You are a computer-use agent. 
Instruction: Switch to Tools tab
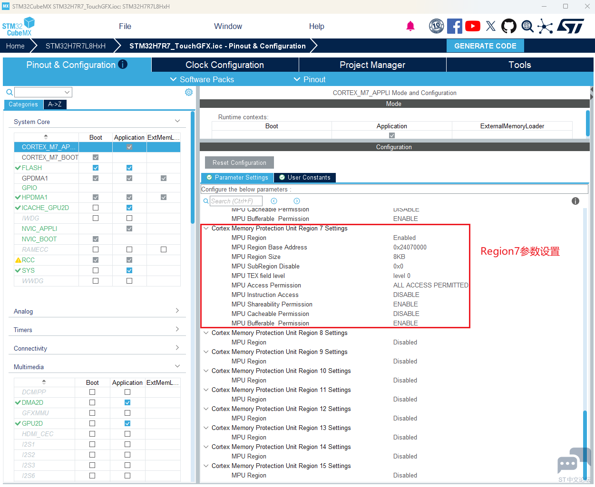[520, 65]
